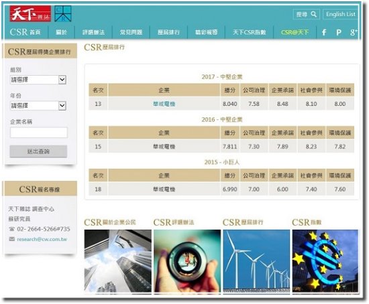
Task: Click the telephone icon in sidebar
Action: coord(12,229)
